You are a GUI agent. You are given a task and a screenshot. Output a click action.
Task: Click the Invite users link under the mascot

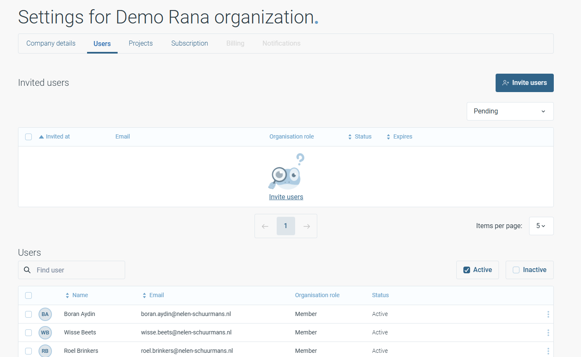click(286, 197)
